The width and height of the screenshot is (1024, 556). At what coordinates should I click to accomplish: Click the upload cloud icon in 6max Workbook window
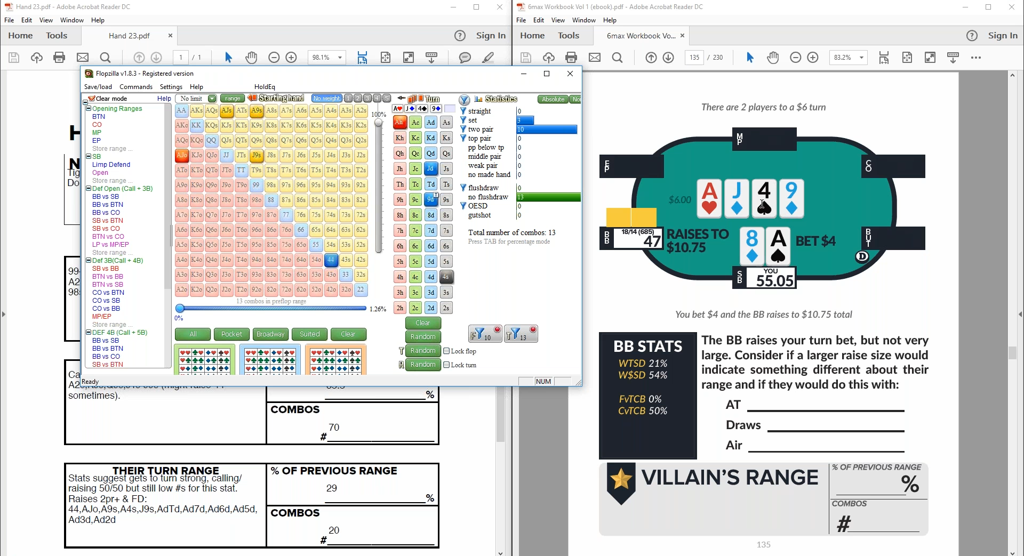[549, 58]
